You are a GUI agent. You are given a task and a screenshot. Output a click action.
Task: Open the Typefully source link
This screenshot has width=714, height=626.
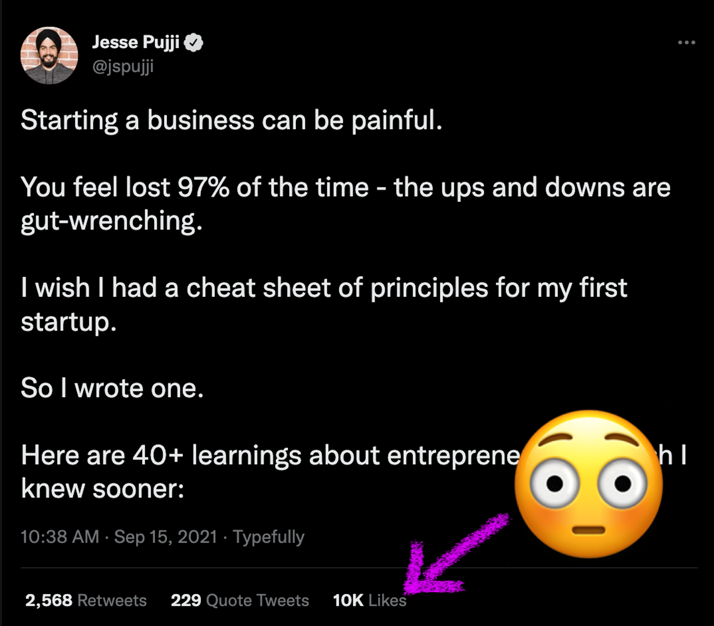[x=269, y=537]
